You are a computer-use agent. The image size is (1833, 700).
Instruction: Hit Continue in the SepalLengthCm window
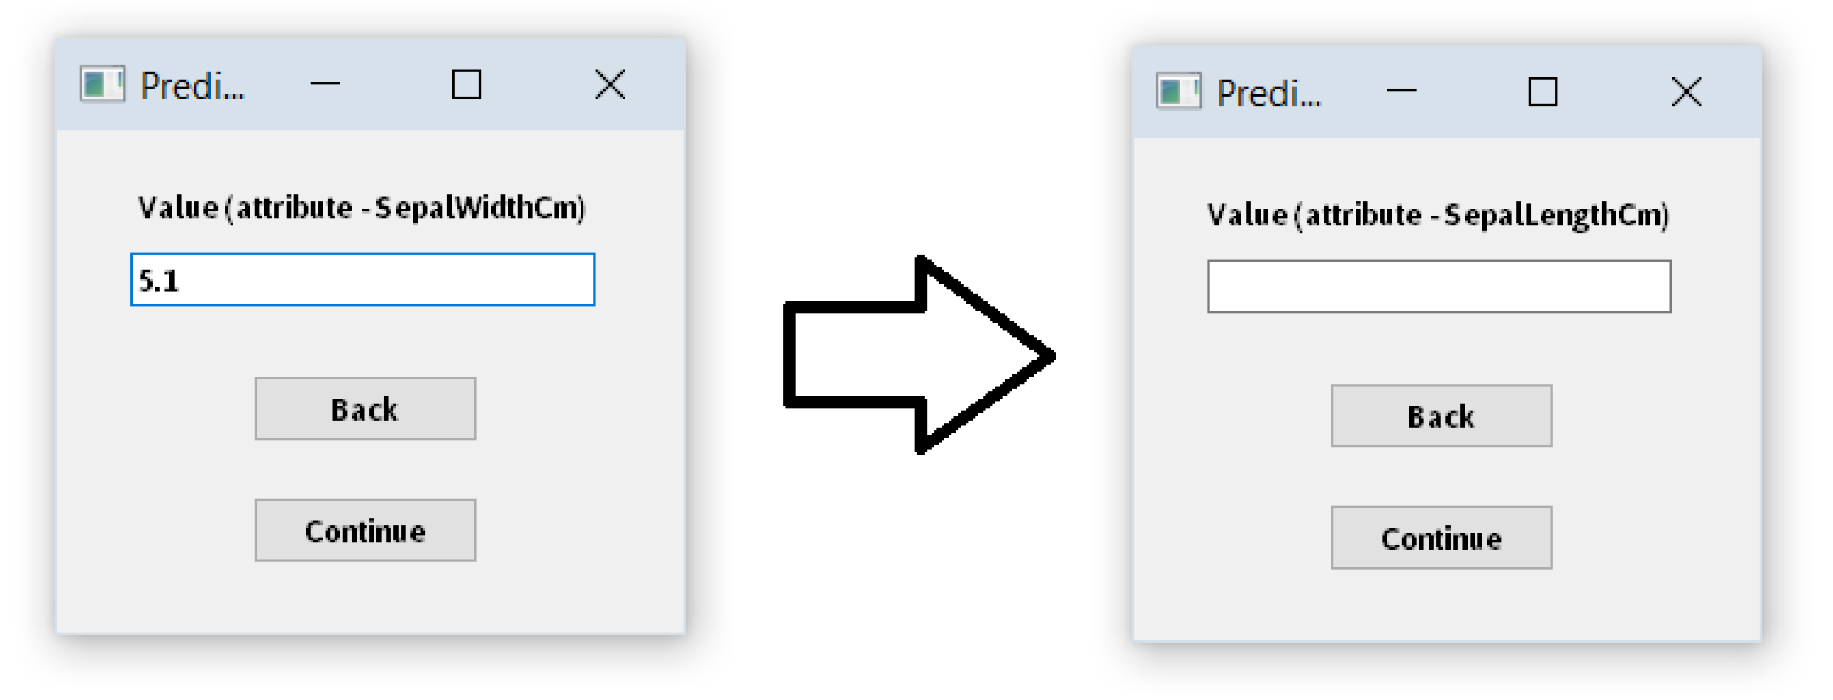pos(1441,538)
